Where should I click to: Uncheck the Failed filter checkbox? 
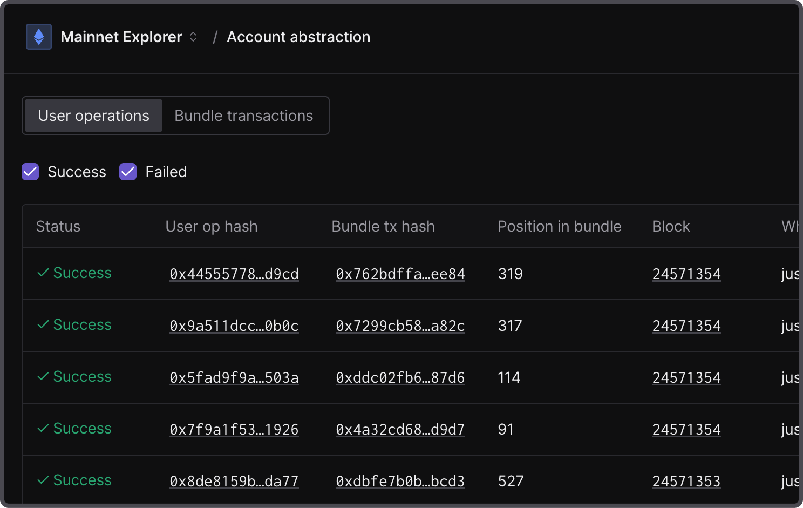[128, 172]
